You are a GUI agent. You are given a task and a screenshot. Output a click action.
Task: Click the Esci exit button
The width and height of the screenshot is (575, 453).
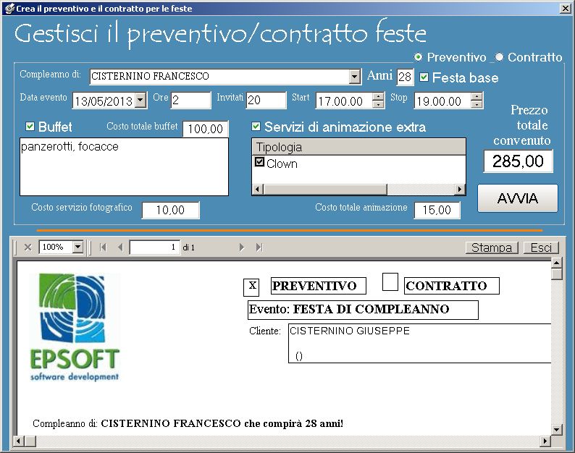coord(541,247)
